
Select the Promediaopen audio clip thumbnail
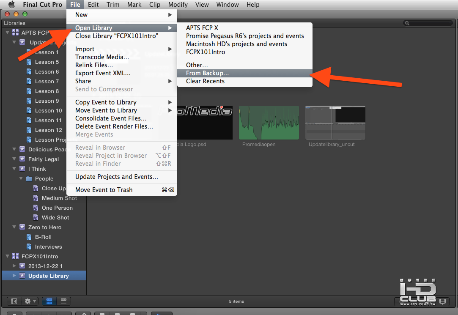tap(269, 123)
